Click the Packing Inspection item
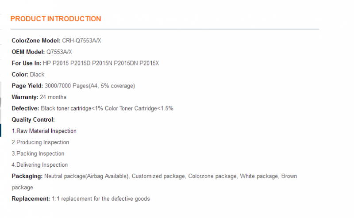 click(x=38, y=153)
